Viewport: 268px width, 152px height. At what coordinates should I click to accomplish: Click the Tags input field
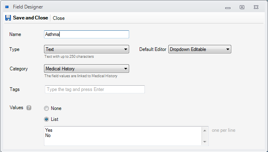pos(95,89)
